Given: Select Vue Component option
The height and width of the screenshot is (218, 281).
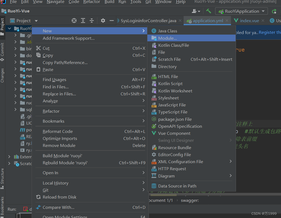Looking at the screenshot, I should 191,133.
